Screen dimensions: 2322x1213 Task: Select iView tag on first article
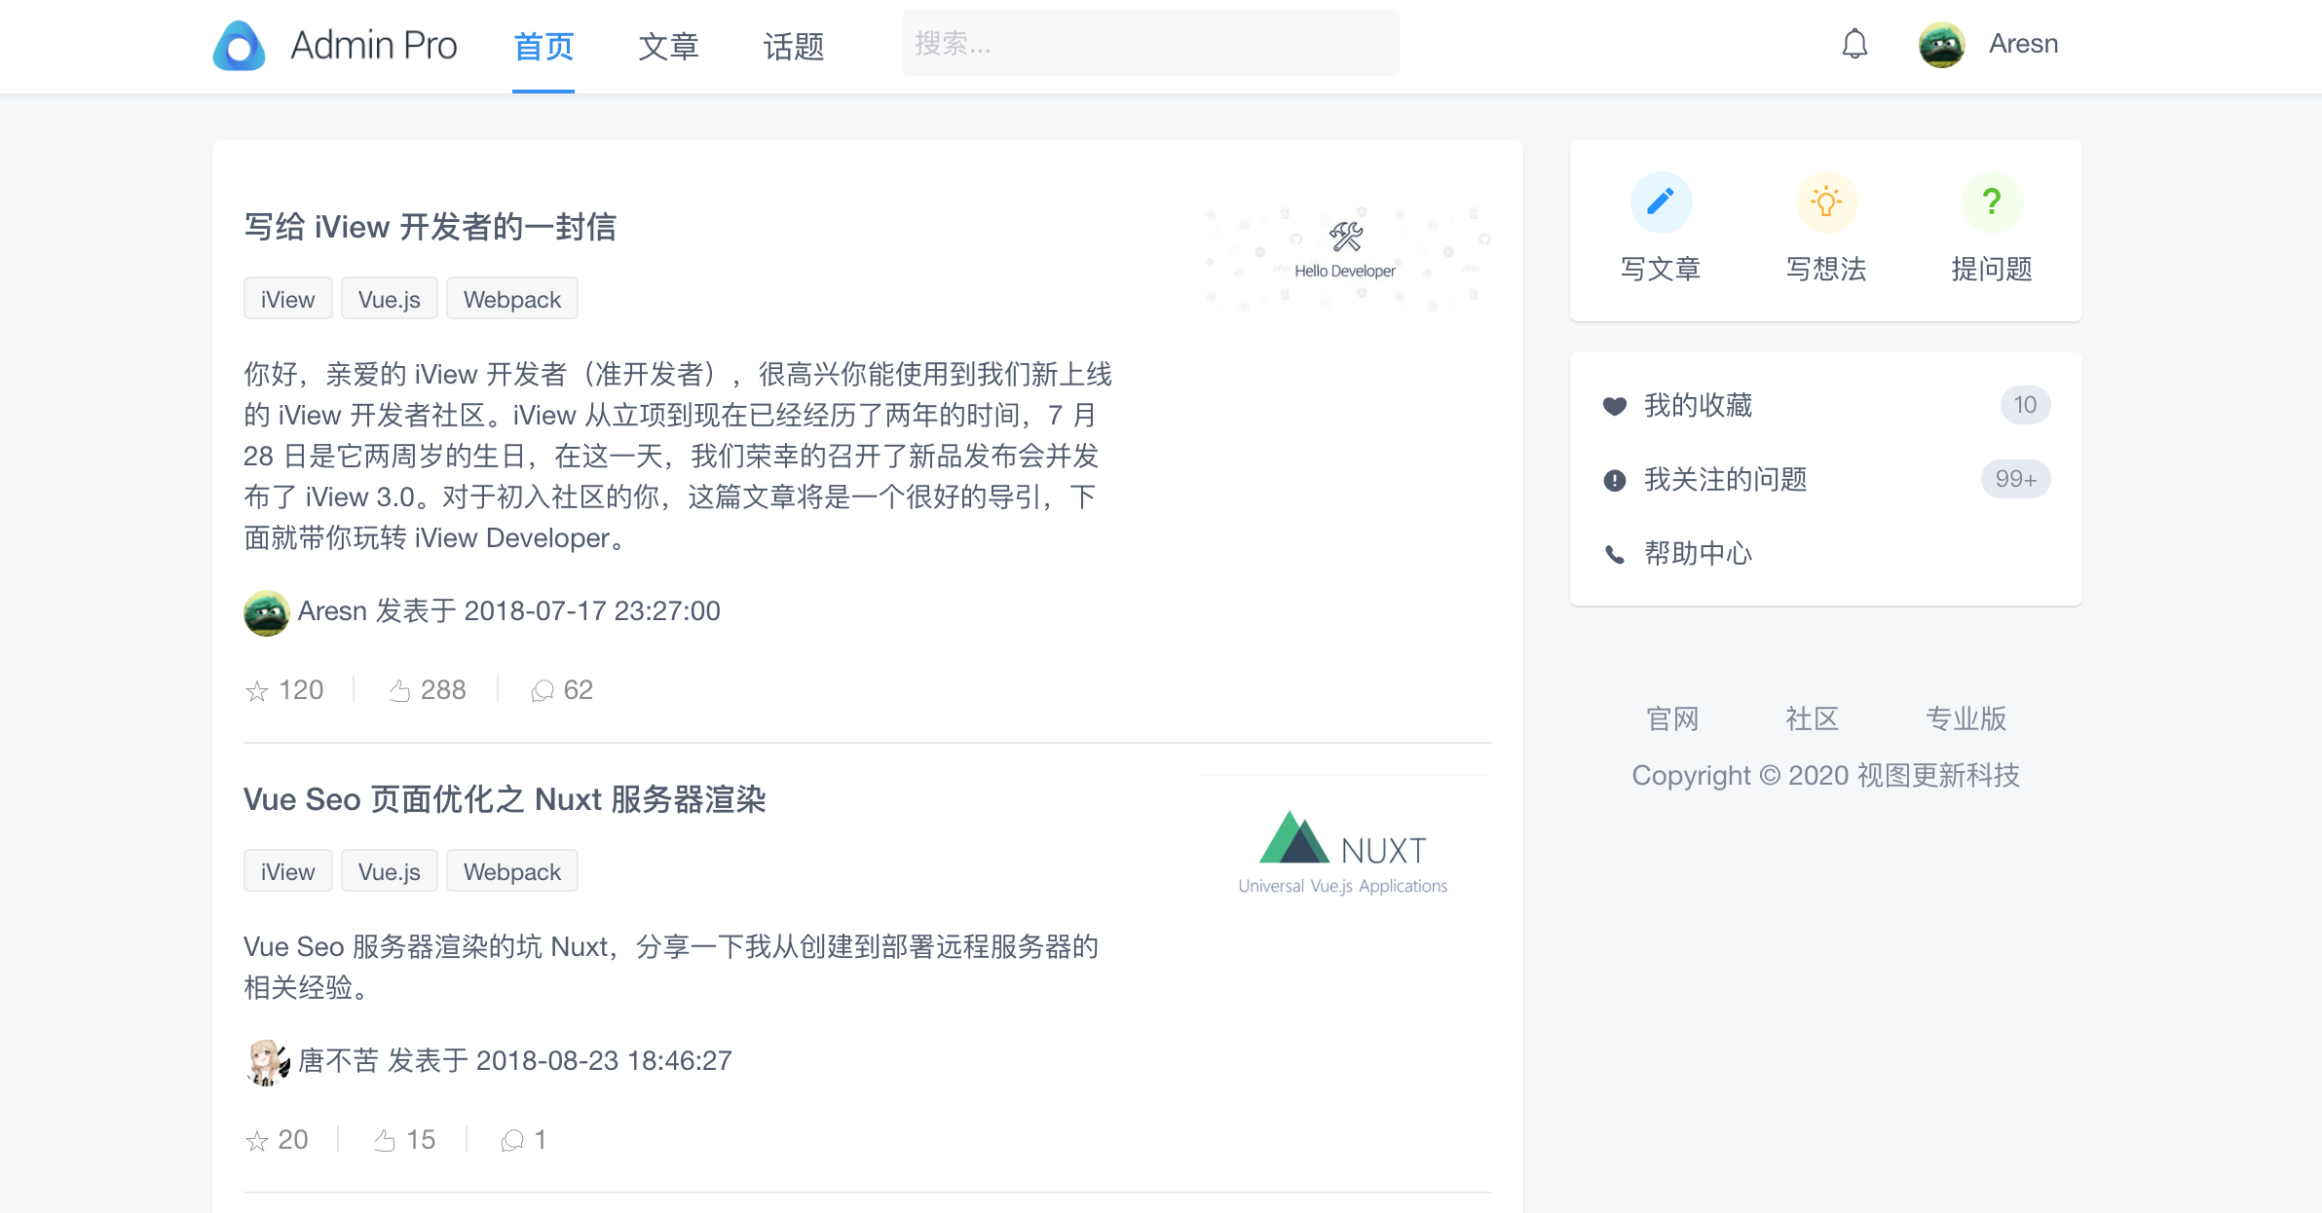click(287, 299)
